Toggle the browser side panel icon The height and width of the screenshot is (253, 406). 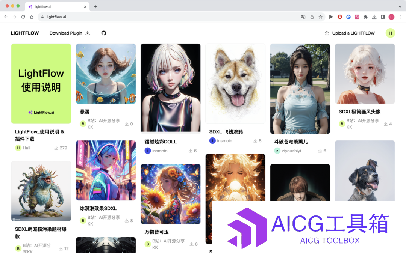click(383, 17)
